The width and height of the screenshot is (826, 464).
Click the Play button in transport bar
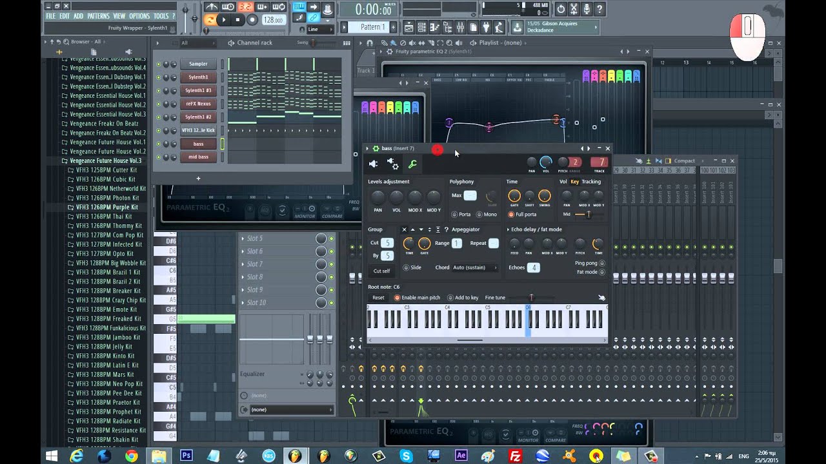click(224, 20)
